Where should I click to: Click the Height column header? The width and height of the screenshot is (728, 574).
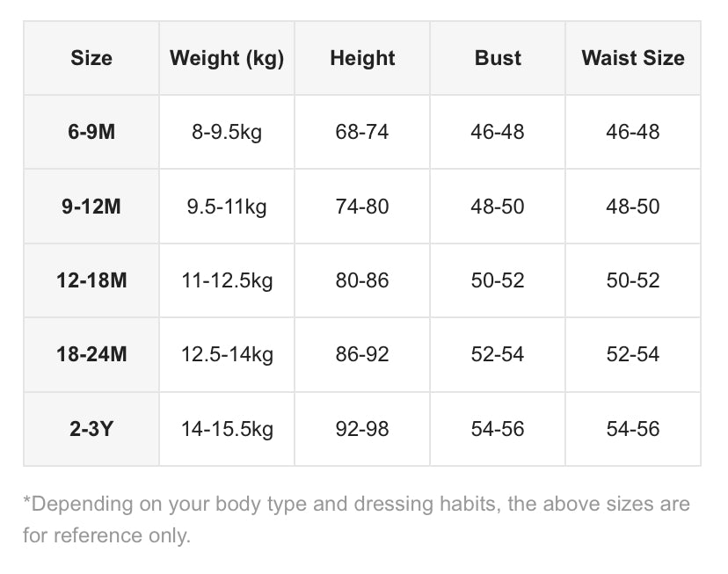tap(362, 58)
